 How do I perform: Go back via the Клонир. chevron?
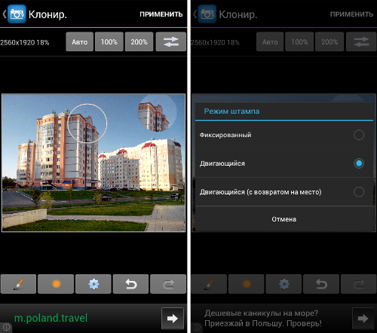pos(5,14)
